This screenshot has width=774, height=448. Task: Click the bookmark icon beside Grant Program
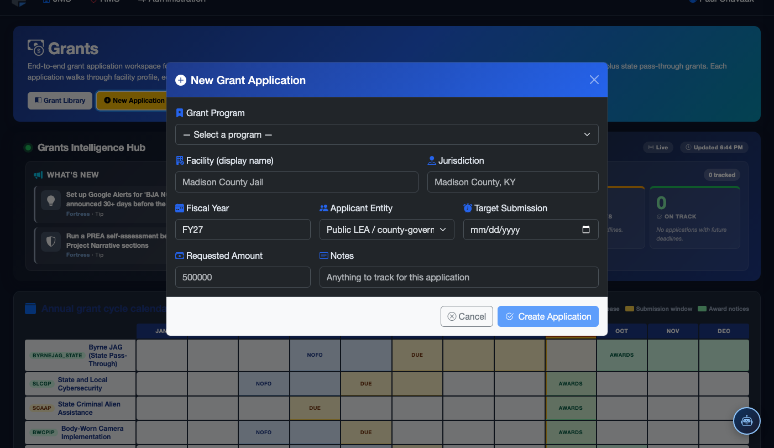[179, 113]
